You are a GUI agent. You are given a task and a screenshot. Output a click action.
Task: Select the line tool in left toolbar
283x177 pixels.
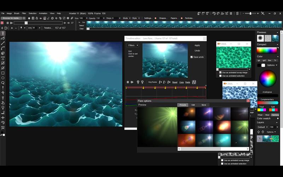point(3,43)
